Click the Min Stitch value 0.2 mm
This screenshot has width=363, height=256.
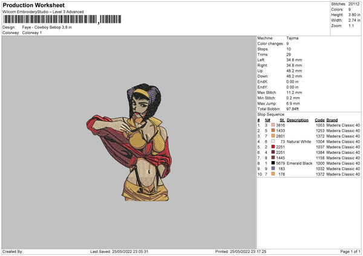pyautogui.click(x=293, y=98)
